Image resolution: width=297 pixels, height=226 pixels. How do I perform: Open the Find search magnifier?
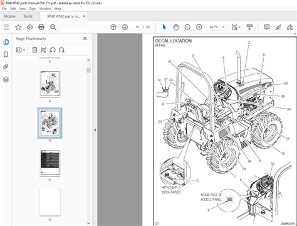click(53, 27)
